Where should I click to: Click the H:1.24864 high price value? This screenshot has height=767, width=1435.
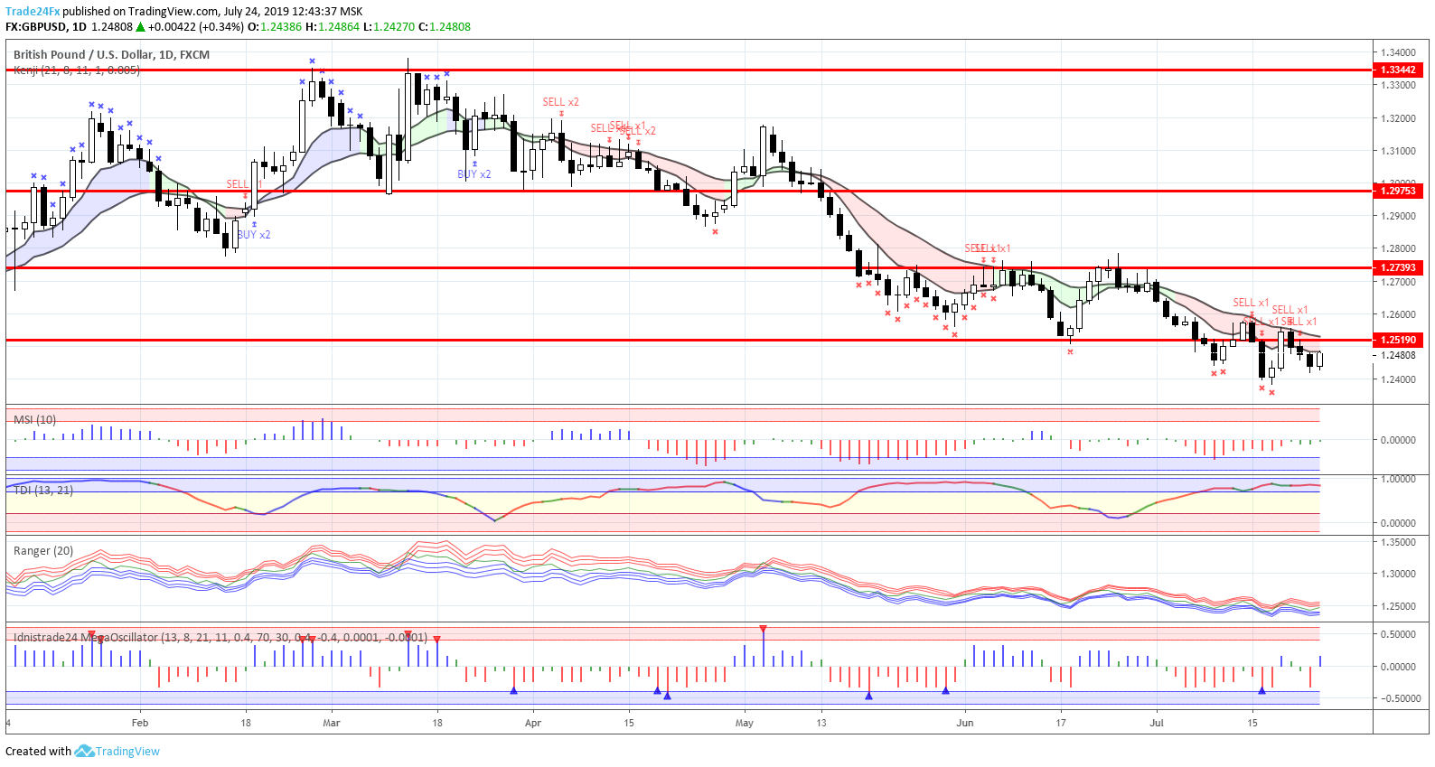coord(333,27)
